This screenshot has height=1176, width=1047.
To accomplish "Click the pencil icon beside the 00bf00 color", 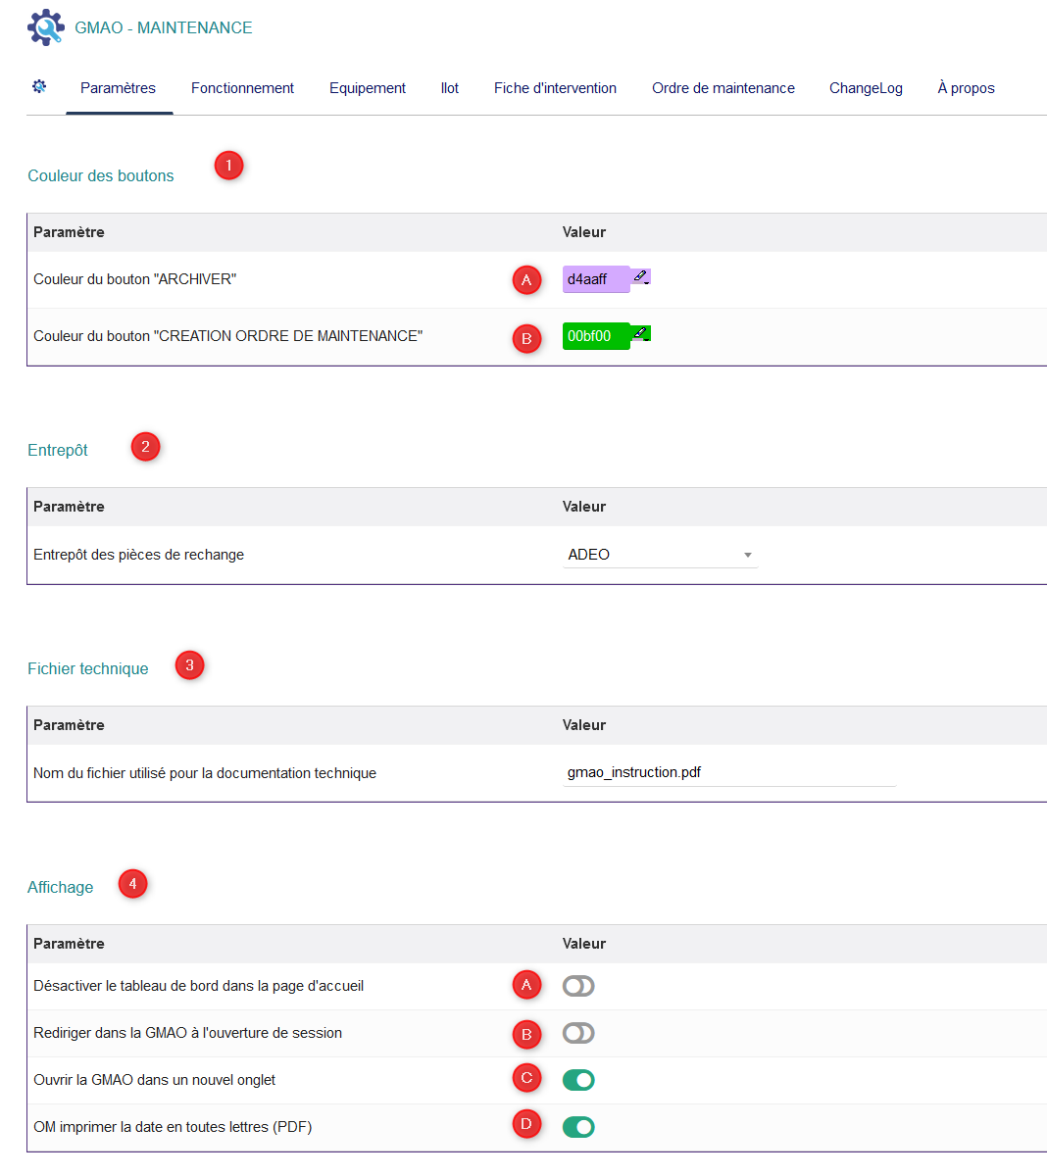I will [641, 334].
